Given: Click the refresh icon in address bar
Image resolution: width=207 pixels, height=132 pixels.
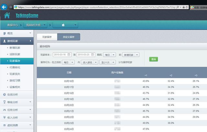Looking at the screenshot, I should click(x=187, y=7).
